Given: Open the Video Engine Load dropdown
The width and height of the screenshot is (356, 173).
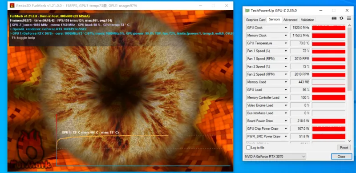Looking at the screenshot, I should coord(286,105).
